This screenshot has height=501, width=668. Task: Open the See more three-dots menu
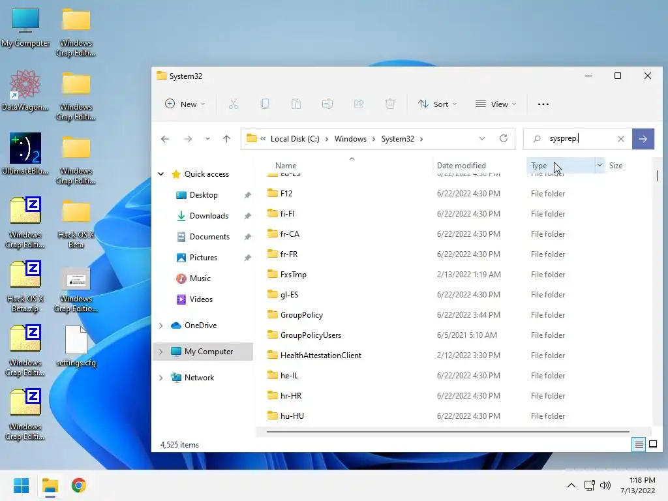[543, 104]
